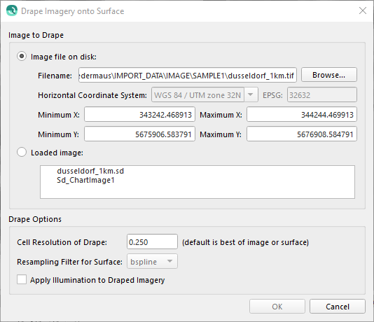374x322 pixels.
Task: Click the Browse... button
Action: (329, 75)
